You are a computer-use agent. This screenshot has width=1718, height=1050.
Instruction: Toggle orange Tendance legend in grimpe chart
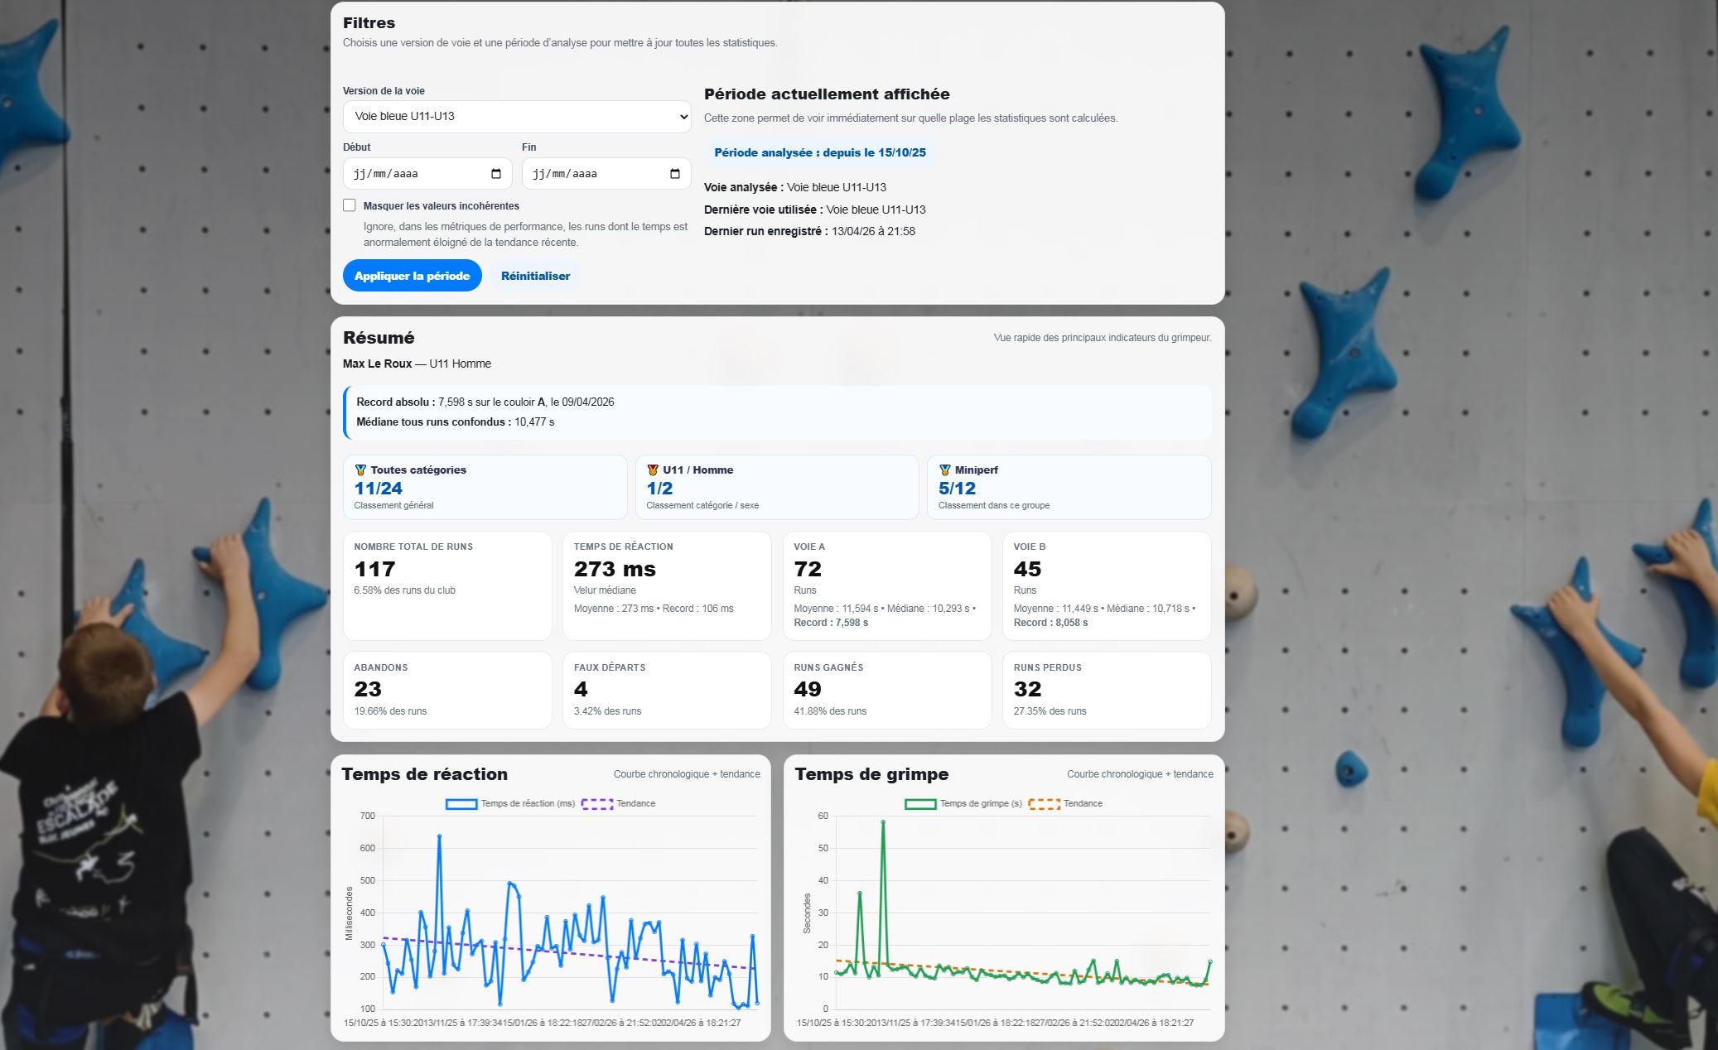pyautogui.click(x=1044, y=804)
